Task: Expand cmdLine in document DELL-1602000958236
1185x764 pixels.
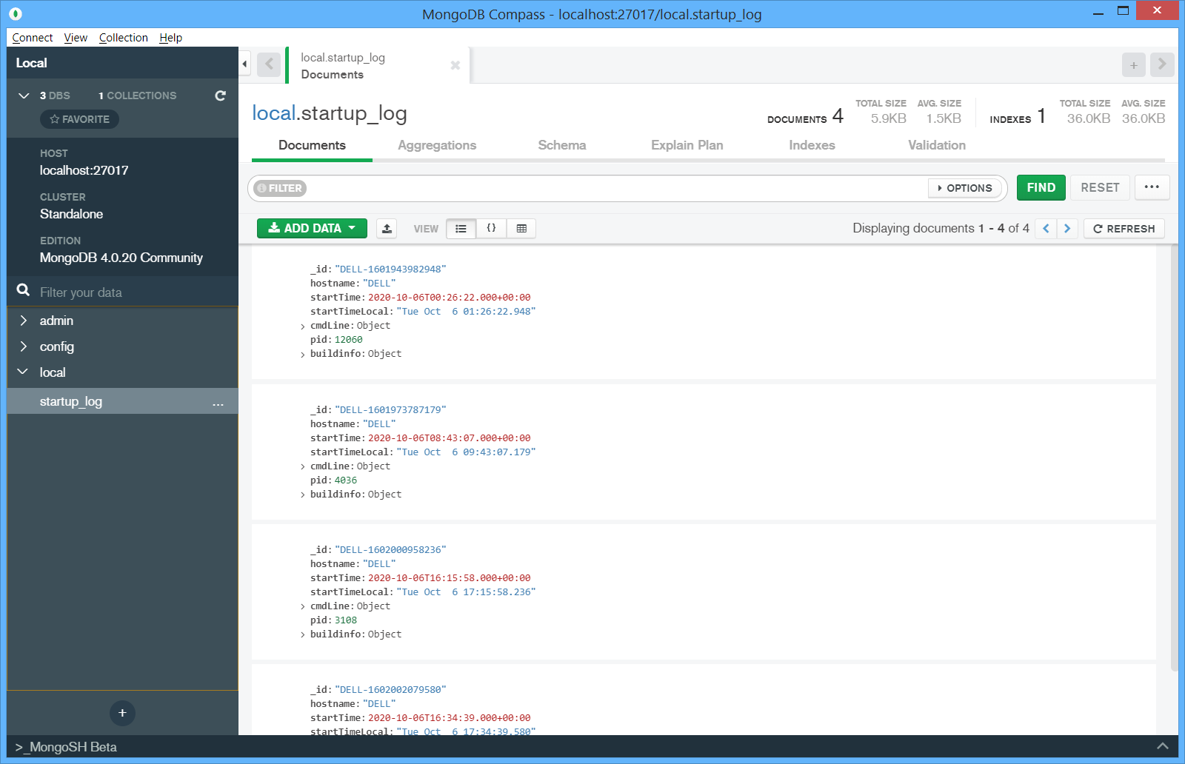Action: coord(303,607)
